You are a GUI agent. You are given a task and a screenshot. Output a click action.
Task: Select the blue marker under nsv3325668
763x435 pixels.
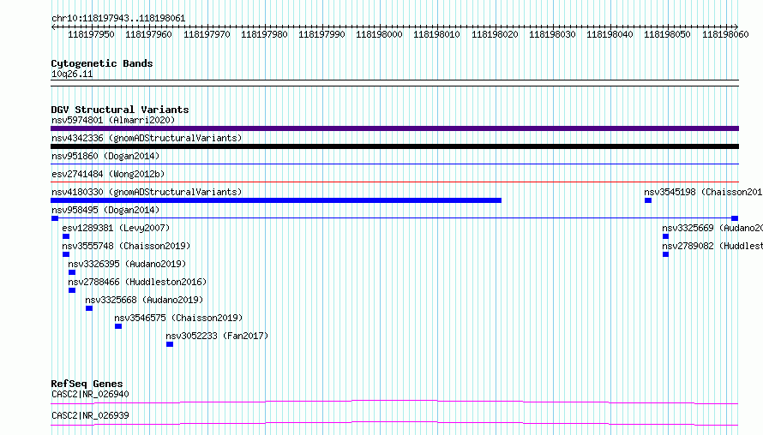point(89,308)
